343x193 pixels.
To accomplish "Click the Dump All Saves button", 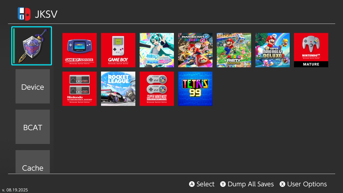I will [247, 184].
